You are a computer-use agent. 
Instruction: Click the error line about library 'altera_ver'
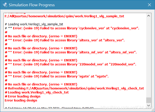65,40
